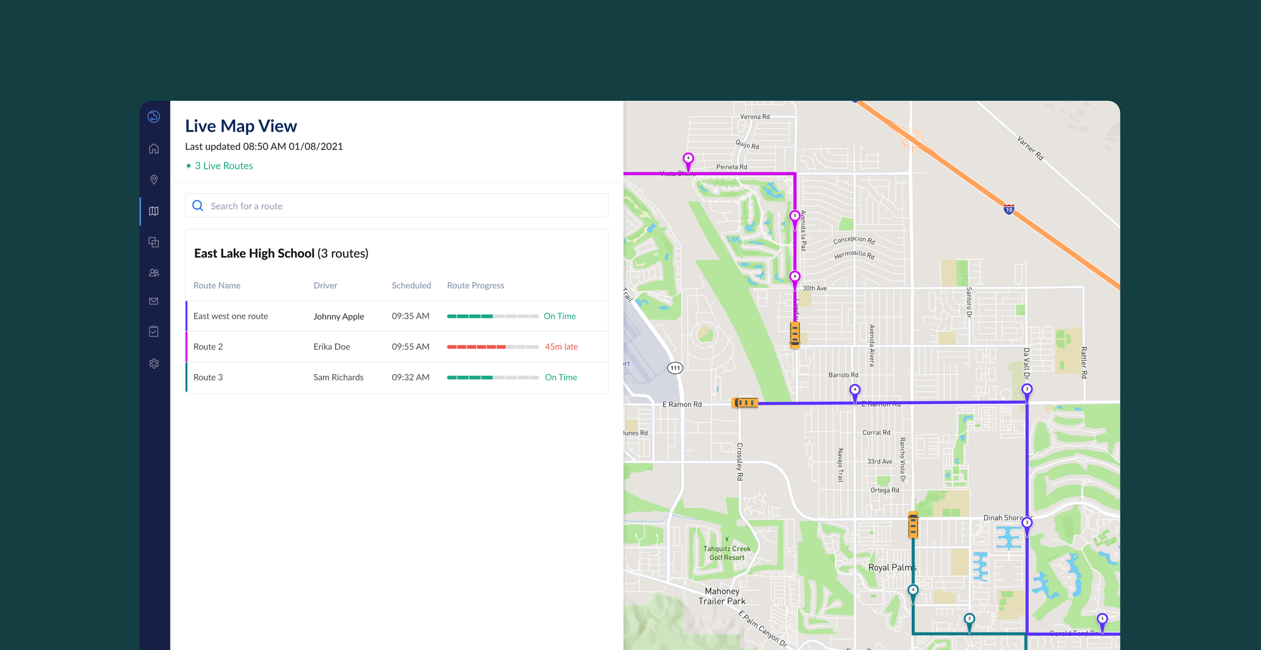1261x650 pixels.
Task: Click the Scheduled column header
Action: pyautogui.click(x=411, y=285)
